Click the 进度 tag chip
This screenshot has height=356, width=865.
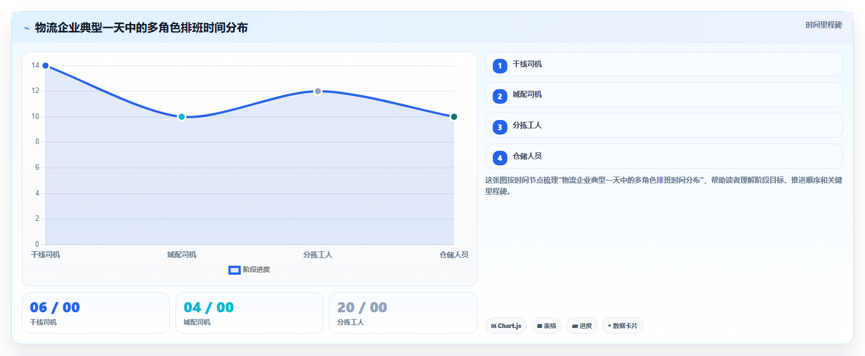(x=582, y=326)
